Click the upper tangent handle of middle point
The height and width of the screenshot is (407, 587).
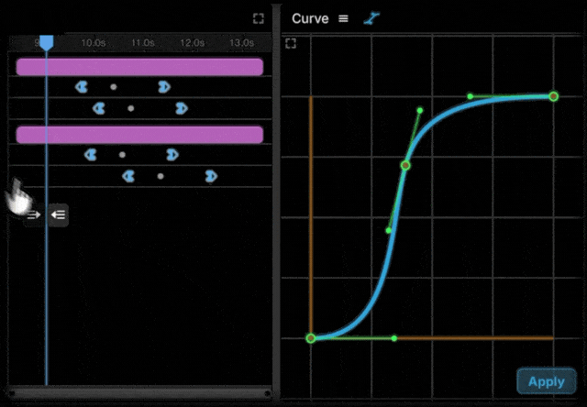point(420,110)
